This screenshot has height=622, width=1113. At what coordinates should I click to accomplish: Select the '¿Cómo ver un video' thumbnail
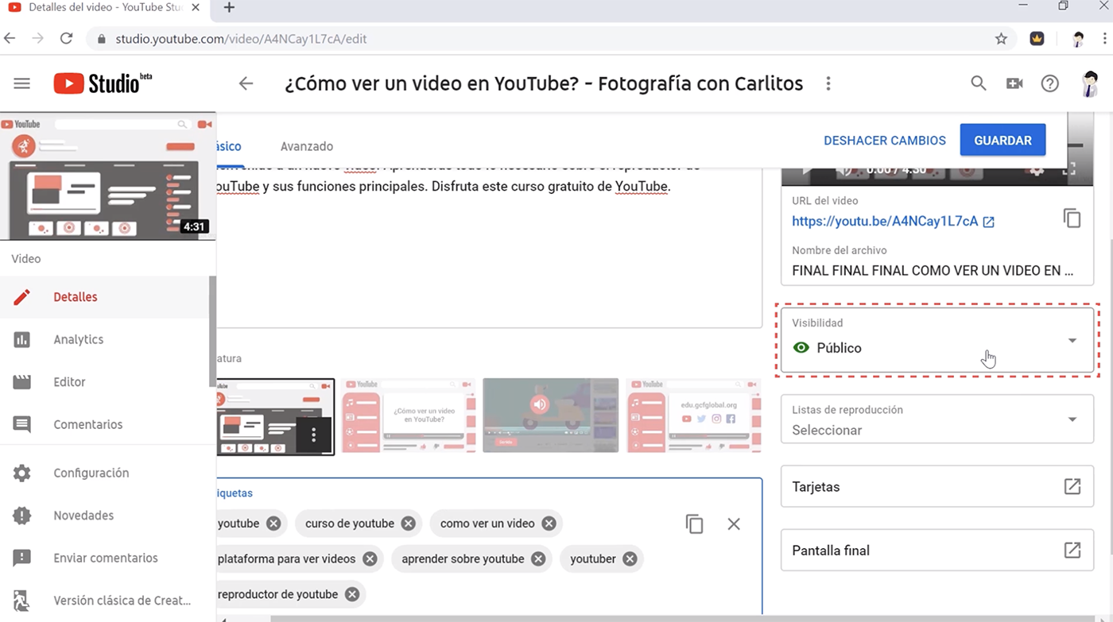409,416
